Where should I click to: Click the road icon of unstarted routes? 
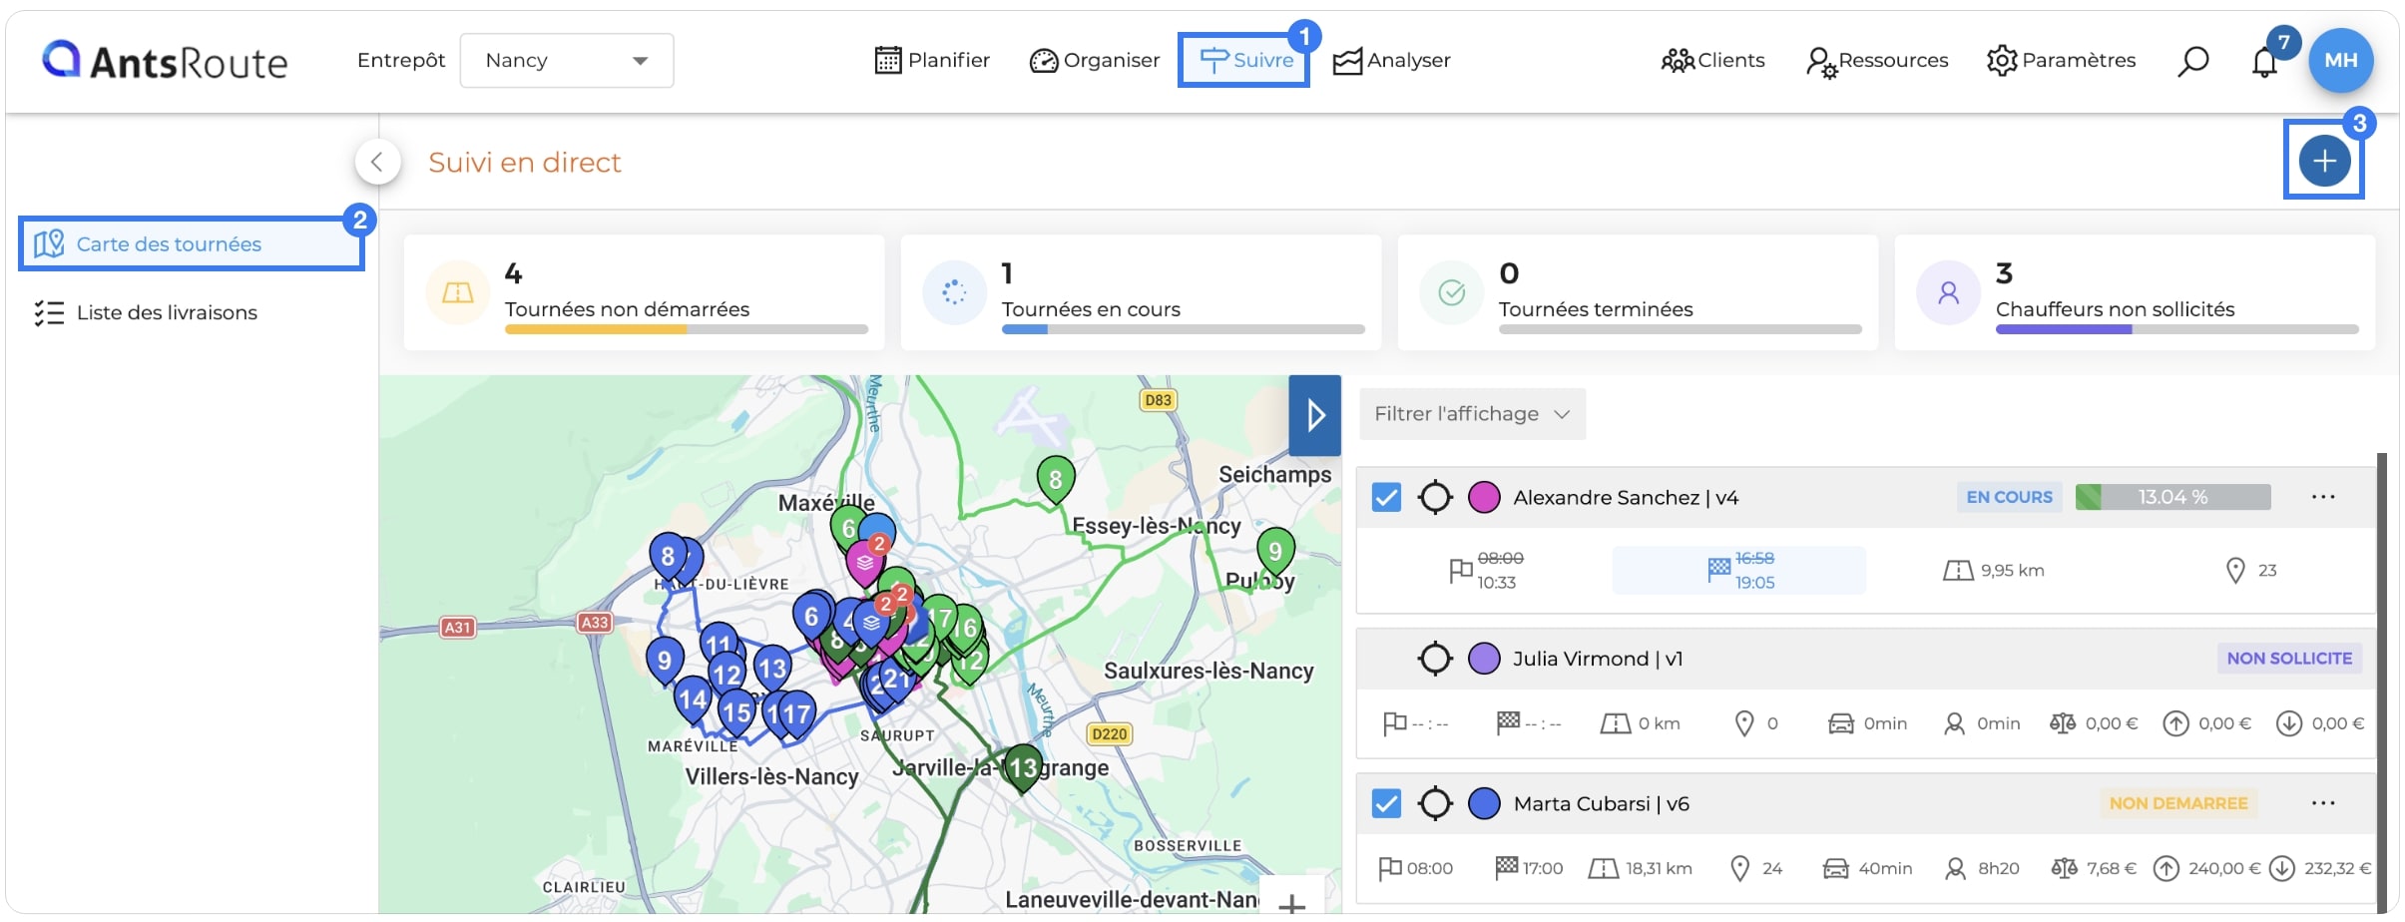(457, 292)
